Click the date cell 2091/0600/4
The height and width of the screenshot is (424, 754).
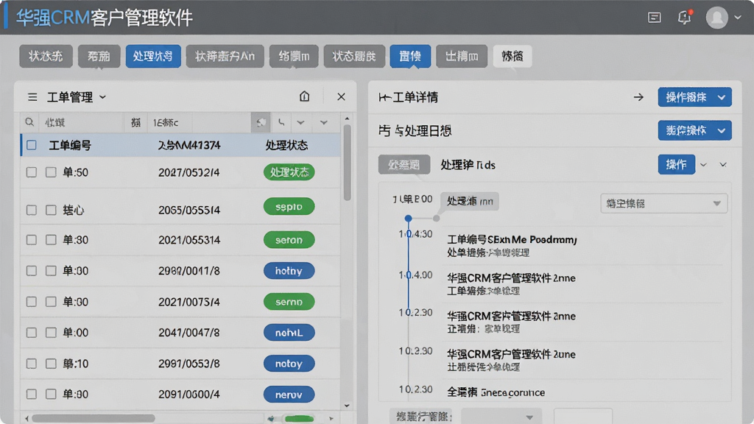pos(189,395)
